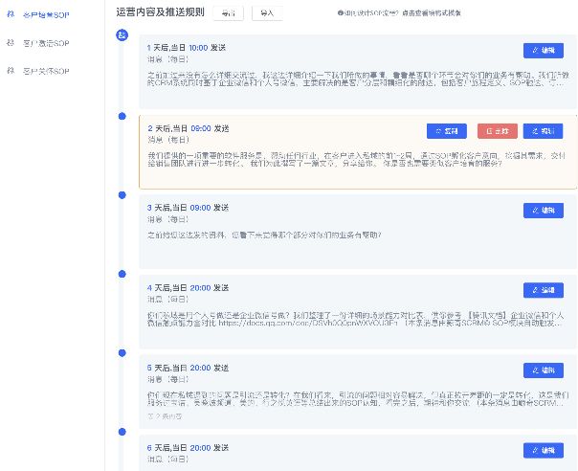Click message body text of the 2 天后 card
578x471 pixels.
[x=356, y=159]
